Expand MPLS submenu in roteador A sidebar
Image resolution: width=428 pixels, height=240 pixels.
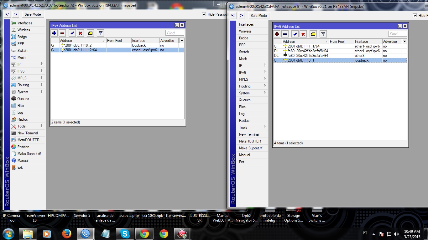(x=28, y=78)
